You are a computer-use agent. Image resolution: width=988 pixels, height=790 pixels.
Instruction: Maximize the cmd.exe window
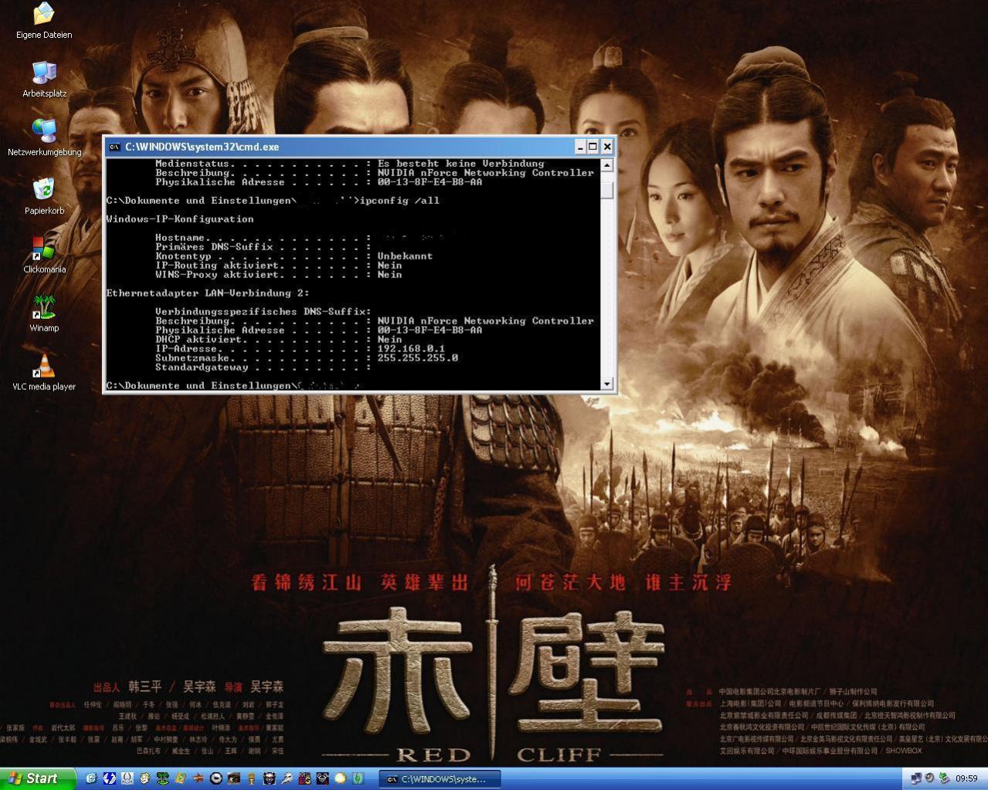pyautogui.click(x=593, y=147)
